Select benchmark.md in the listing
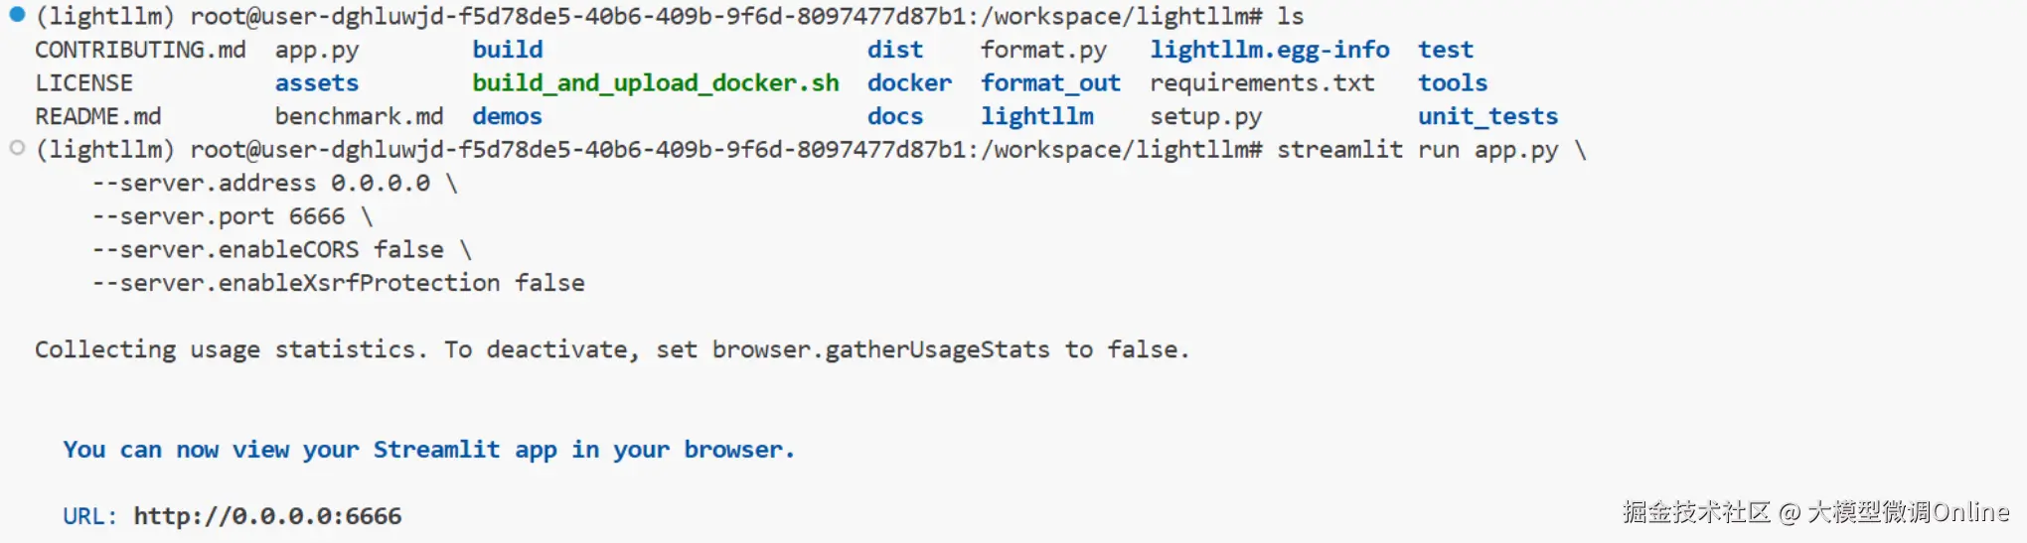2027x543 pixels. click(x=359, y=116)
